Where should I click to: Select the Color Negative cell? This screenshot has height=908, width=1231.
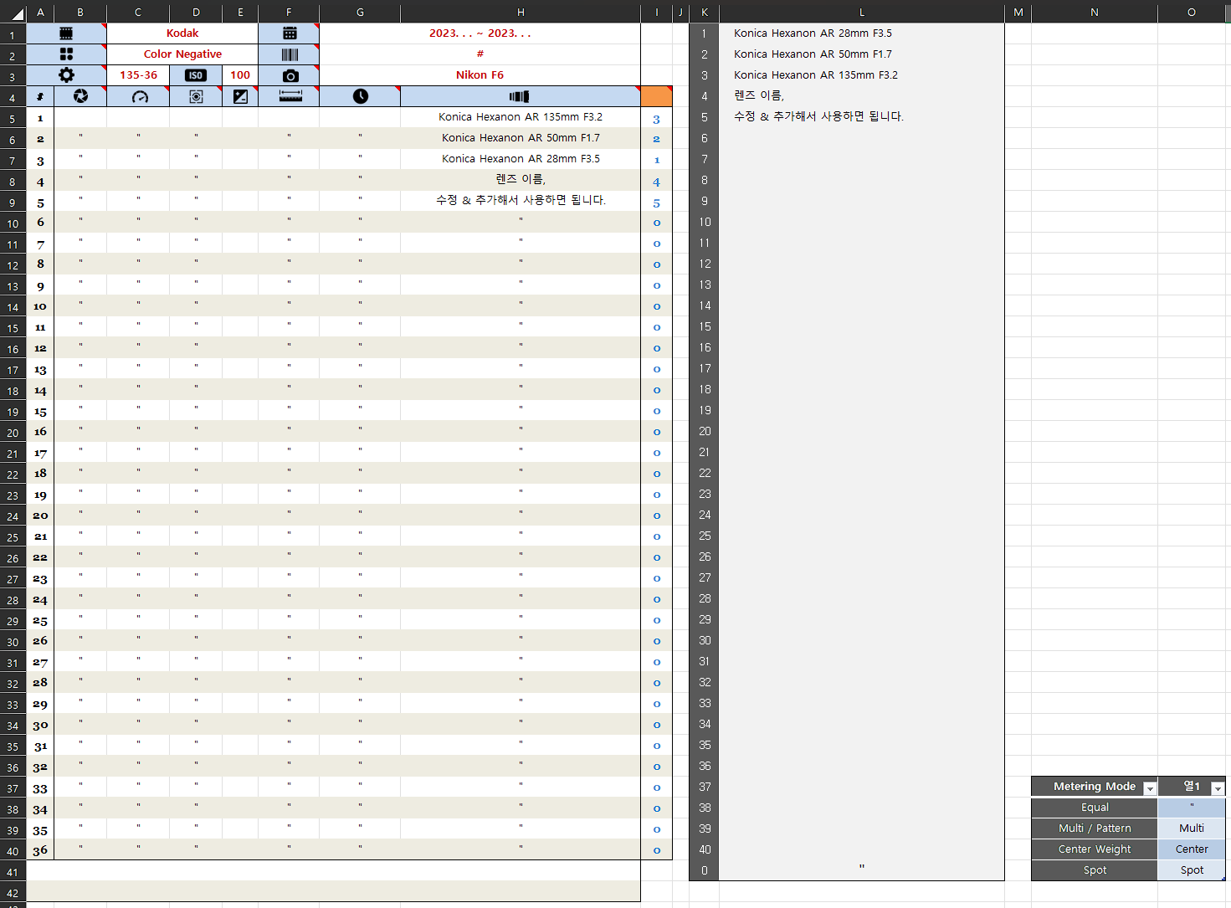tap(182, 54)
